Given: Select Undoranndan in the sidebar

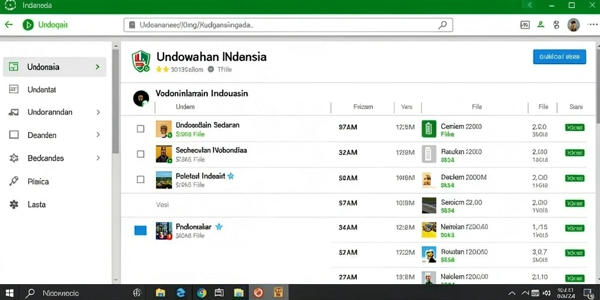Looking at the screenshot, I should pyautogui.click(x=54, y=112).
